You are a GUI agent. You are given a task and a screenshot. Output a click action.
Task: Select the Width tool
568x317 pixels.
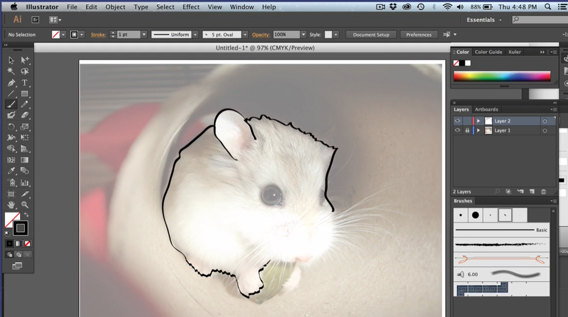click(11, 138)
